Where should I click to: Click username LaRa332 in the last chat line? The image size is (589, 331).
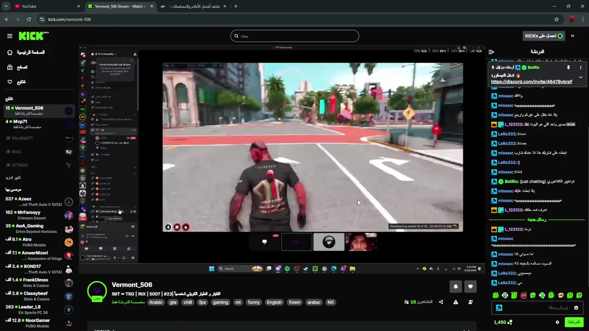(x=507, y=283)
